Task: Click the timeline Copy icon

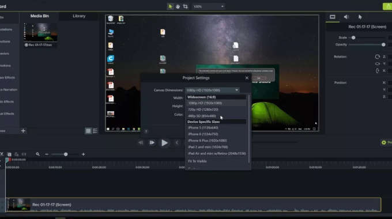Action: tap(9, 154)
